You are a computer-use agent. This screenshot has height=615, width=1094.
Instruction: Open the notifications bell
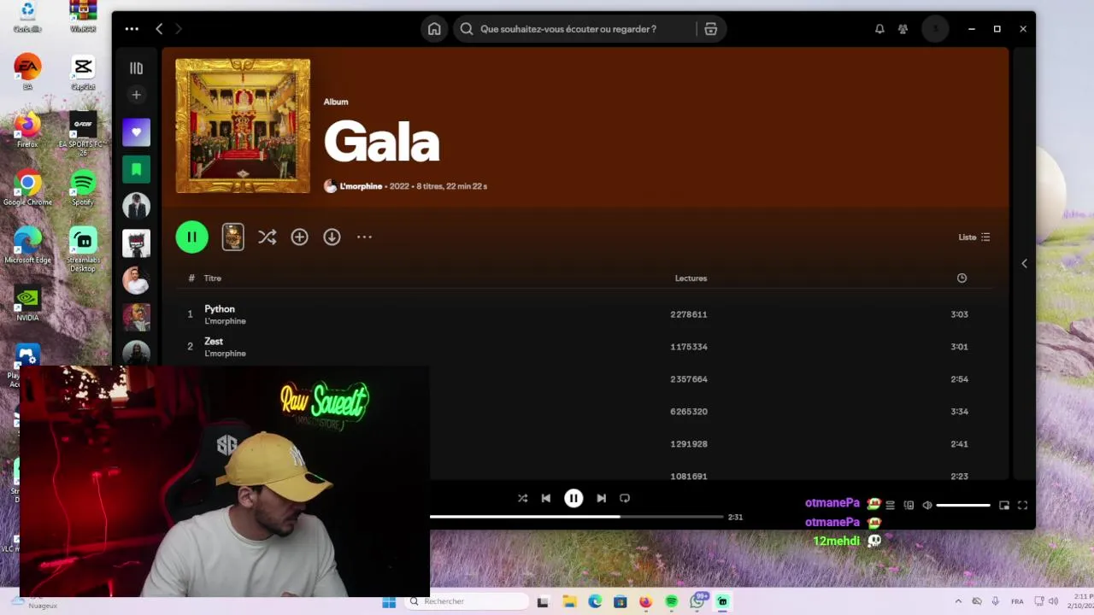(879, 29)
